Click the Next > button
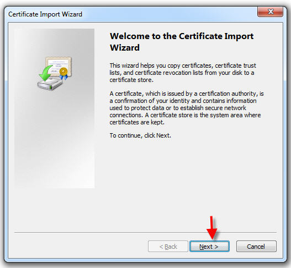 209,247
